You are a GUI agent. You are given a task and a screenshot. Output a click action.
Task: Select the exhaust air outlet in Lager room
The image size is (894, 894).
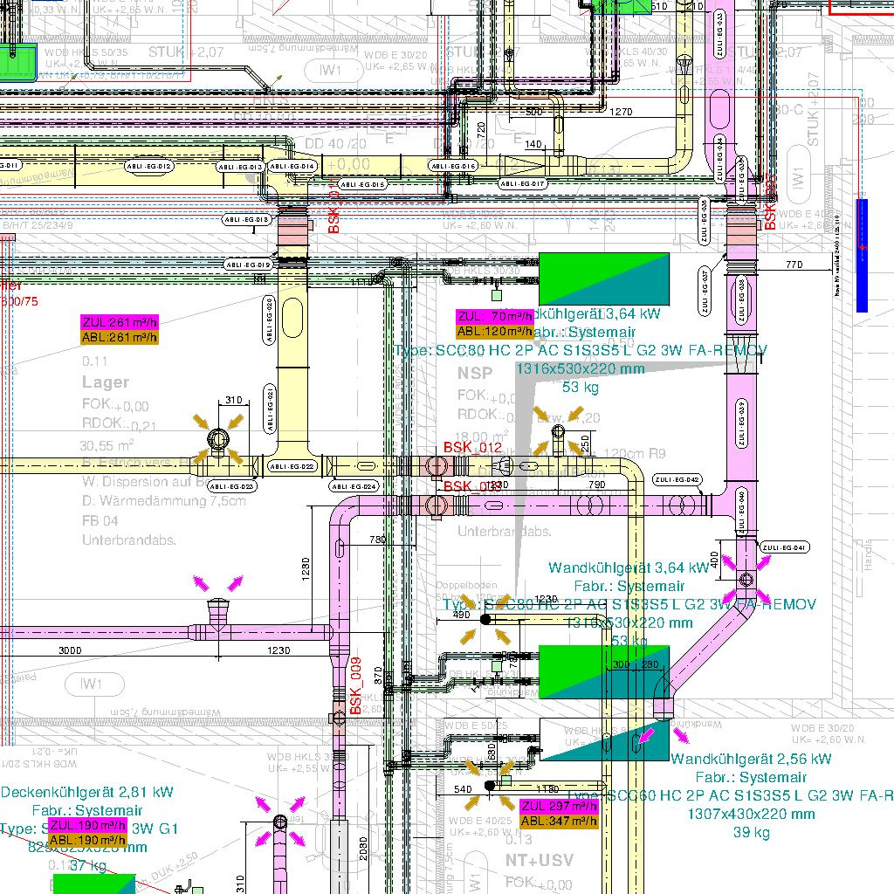219,437
